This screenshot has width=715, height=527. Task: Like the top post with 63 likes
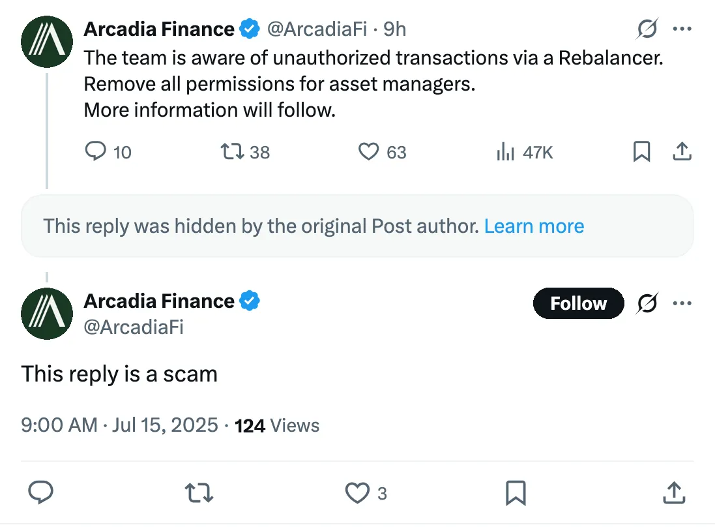click(382, 152)
